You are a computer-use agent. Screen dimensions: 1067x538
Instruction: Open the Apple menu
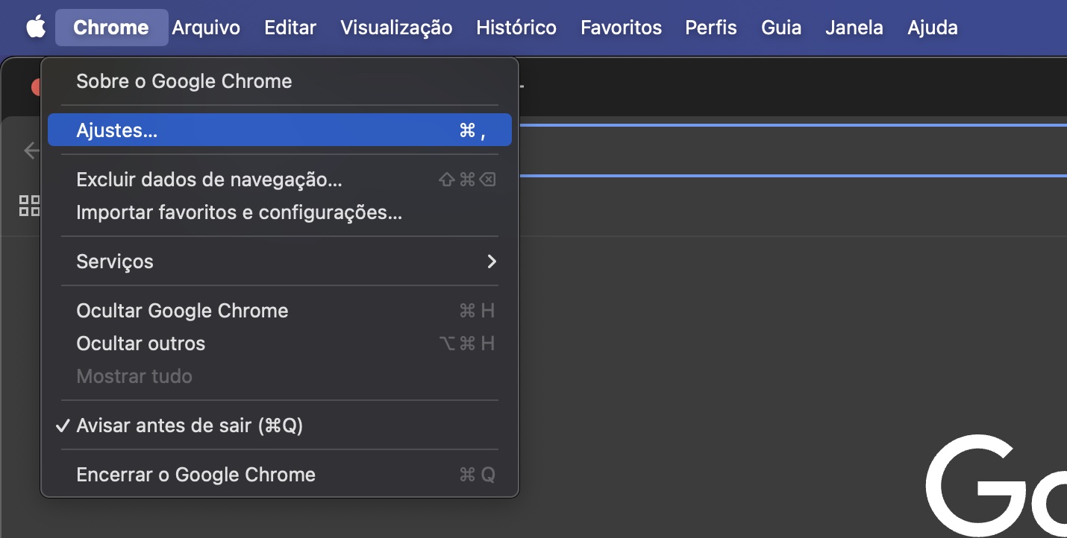click(x=35, y=28)
